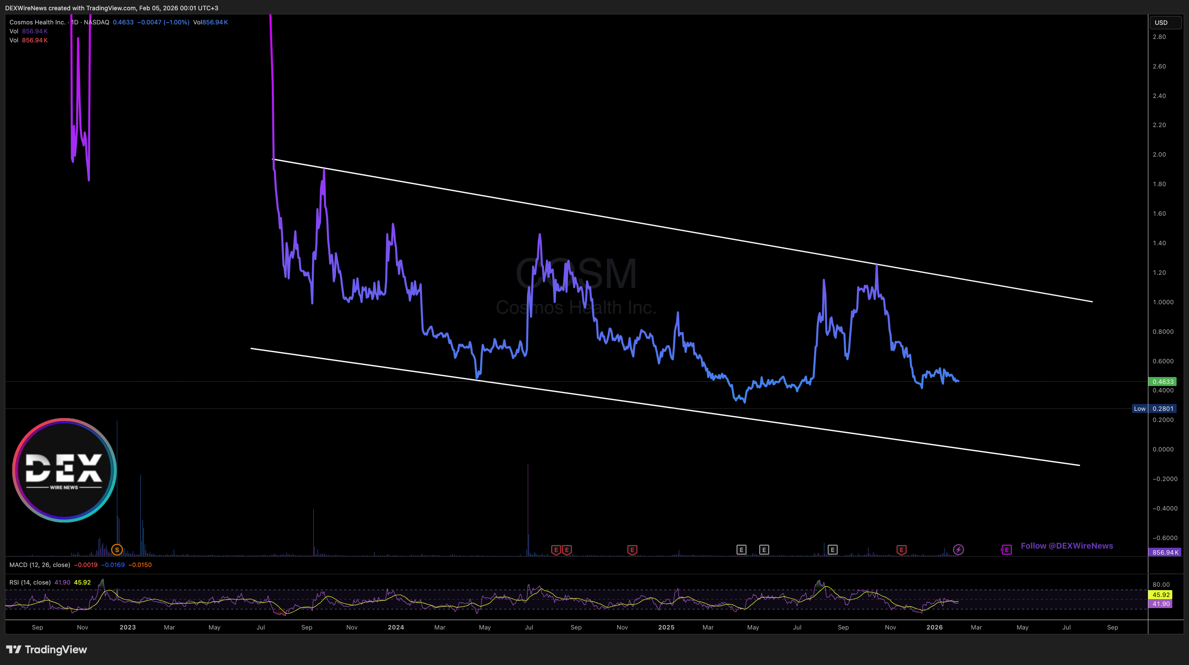Click the purple 856.94K volume axis tag

tap(1164, 552)
